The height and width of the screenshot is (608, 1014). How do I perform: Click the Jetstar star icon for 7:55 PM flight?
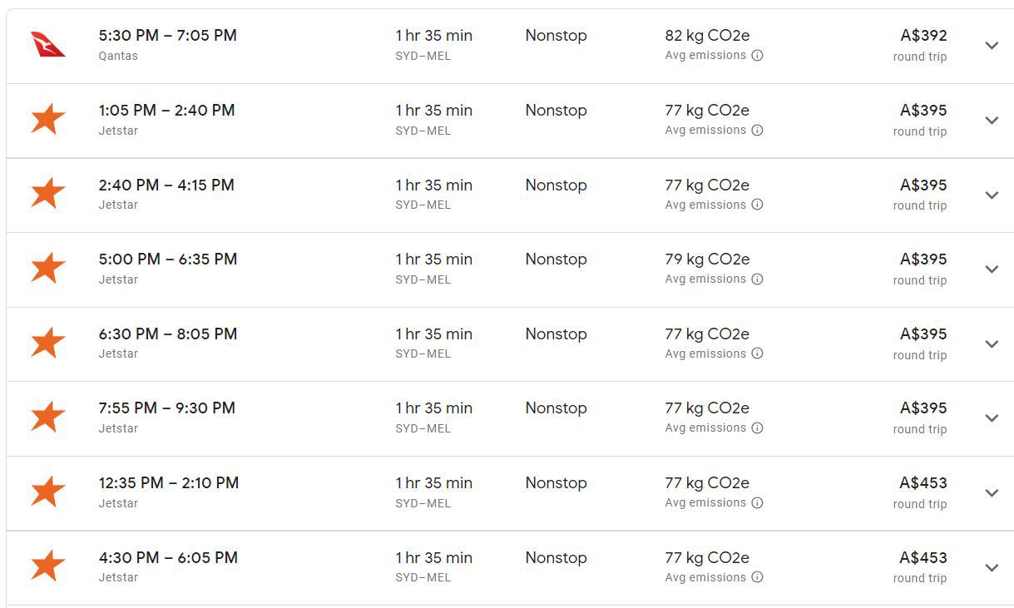[x=47, y=418]
